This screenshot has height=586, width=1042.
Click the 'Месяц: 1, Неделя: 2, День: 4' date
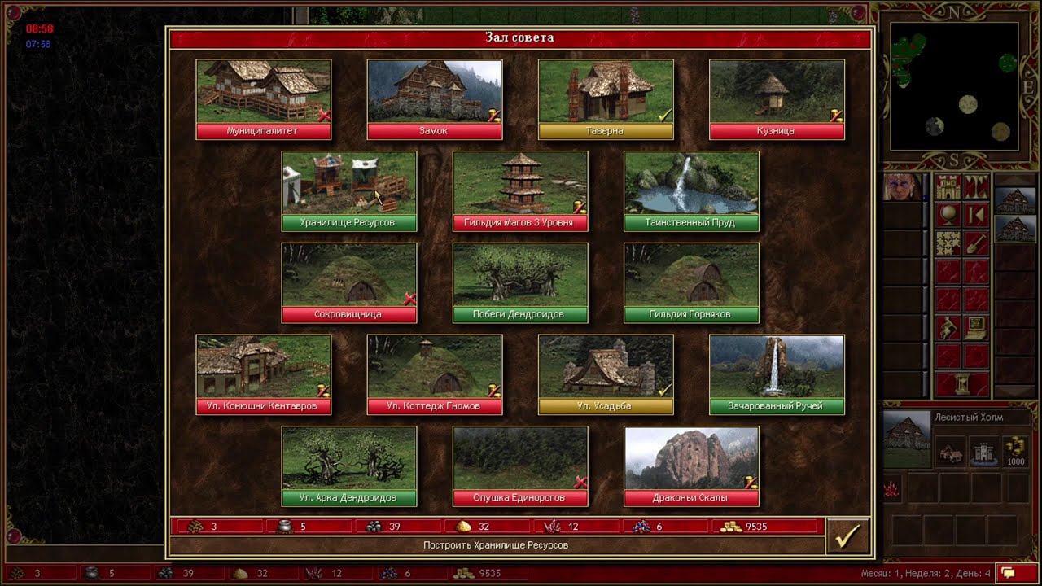pos(926,574)
